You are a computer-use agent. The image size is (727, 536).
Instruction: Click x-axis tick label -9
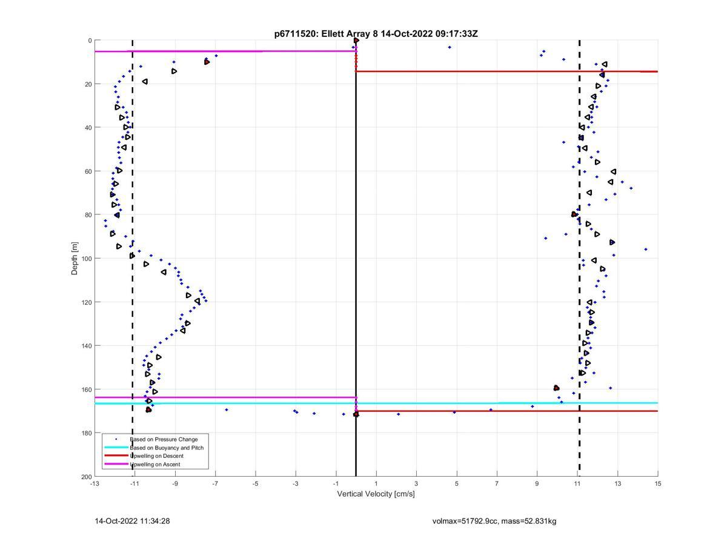(175, 483)
